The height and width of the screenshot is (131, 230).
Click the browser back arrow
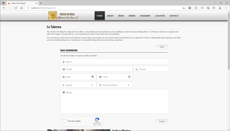4,8
